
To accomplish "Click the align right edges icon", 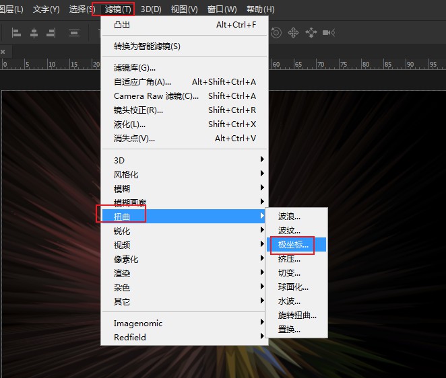I will coord(51,33).
